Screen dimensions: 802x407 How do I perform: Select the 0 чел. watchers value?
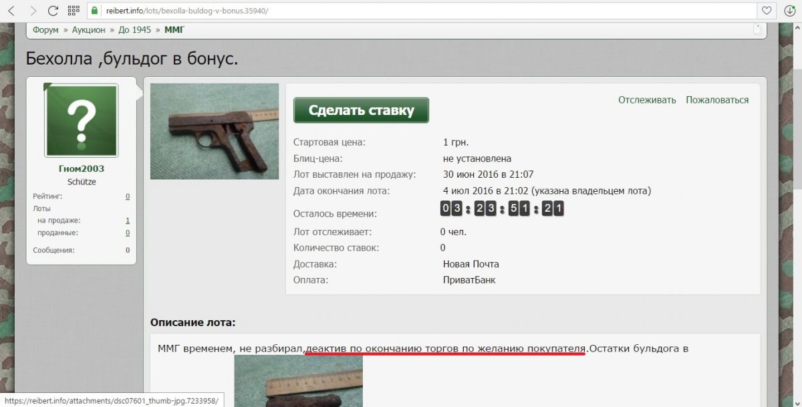[x=453, y=232]
